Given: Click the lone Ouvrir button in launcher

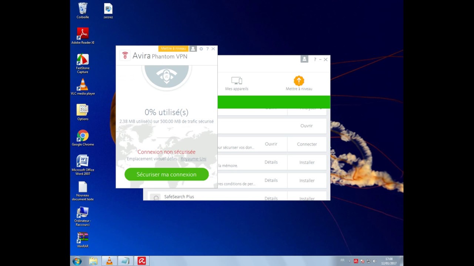Looking at the screenshot, I should [307, 126].
